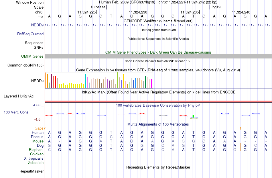Screen dimensions: 272x178
Task: Click the NEDD9 gene track label
Action: click(37, 25)
